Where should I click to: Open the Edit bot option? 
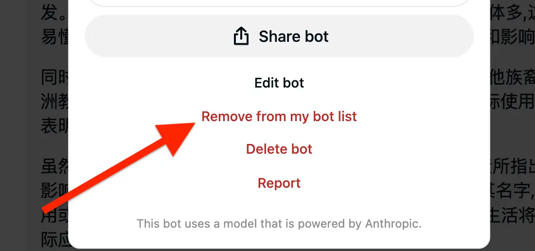click(x=279, y=83)
